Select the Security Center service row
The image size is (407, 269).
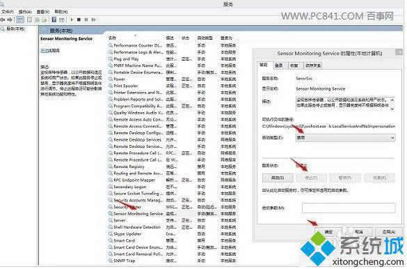[x=172, y=207]
